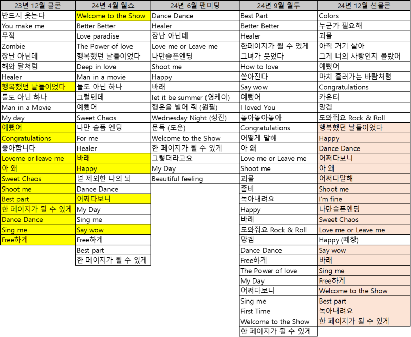Image resolution: width=411 pixels, height=337 pixels.
Task: Click the 'let it be summer (영케이)' cell
Action: 195,97
